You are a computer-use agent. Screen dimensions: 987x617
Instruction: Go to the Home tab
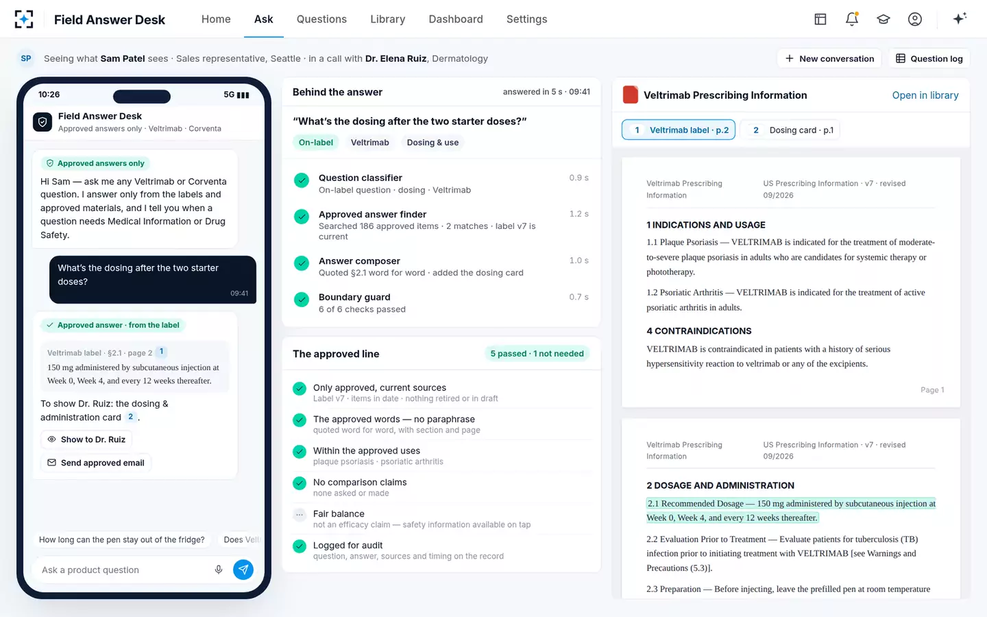pyautogui.click(x=216, y=19)
